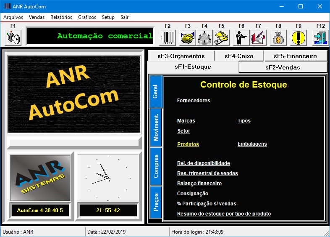Switch to the sF2-Vendas tab
This screenshot has width=330, height=237.
(283, 67)
